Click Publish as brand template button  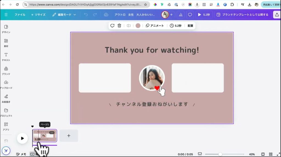242,15
